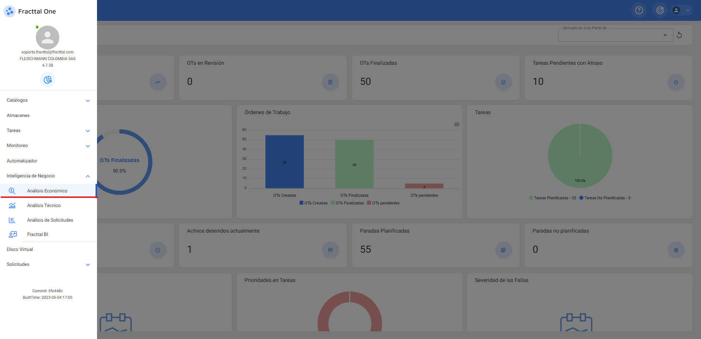Image resolution: width=701 pixels, height=339 pixels.
Task: Click the OTs en Revisión clipboard icon
Action: point(331,82)
